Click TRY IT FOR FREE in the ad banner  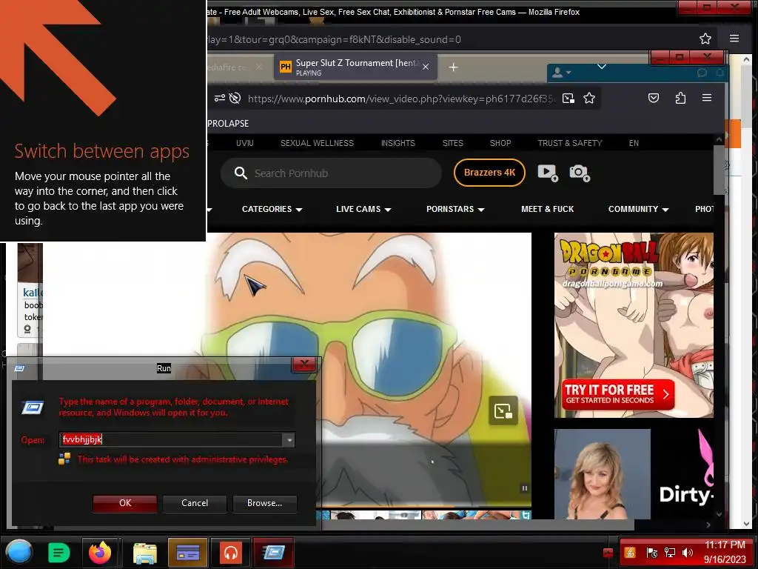coord(618,394)
